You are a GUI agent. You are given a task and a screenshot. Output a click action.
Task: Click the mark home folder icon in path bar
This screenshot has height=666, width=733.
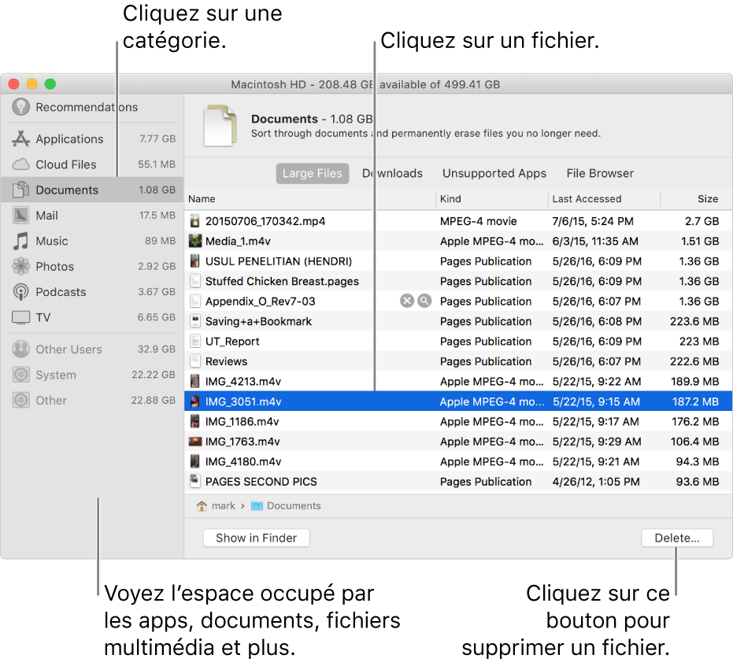pyautogui.click(x=202, y=505)
